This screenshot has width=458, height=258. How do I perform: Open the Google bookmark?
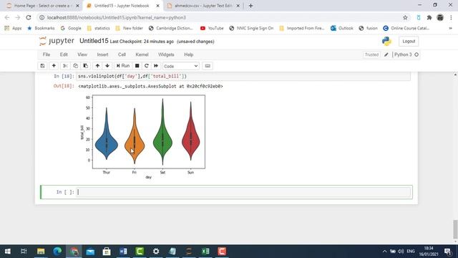pos(71,28)
